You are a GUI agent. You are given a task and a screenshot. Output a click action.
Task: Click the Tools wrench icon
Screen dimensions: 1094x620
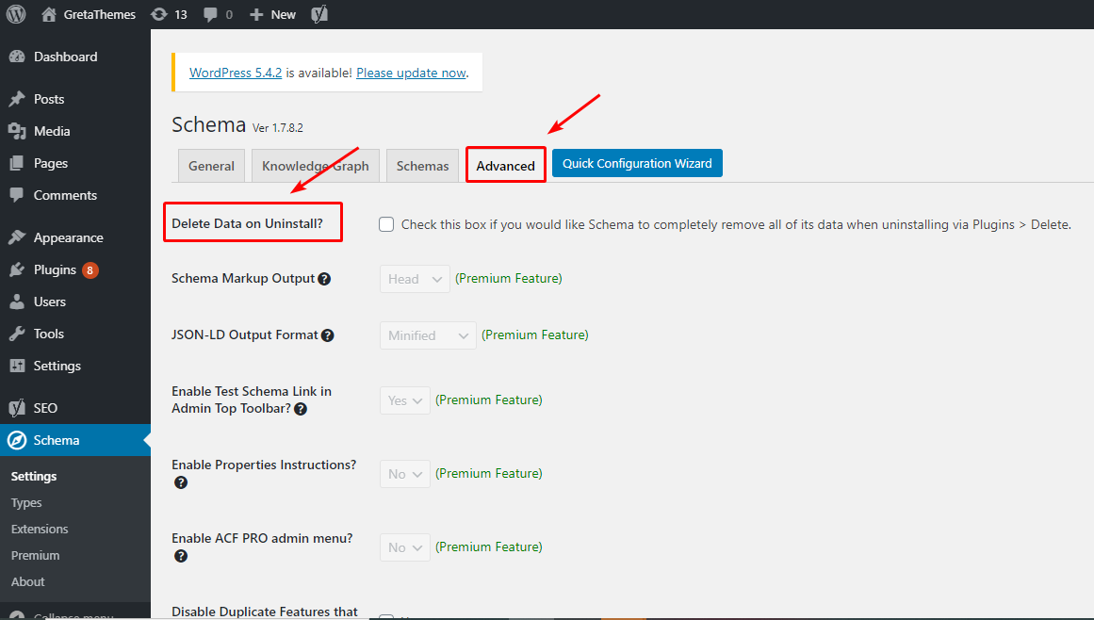[17, 334]
